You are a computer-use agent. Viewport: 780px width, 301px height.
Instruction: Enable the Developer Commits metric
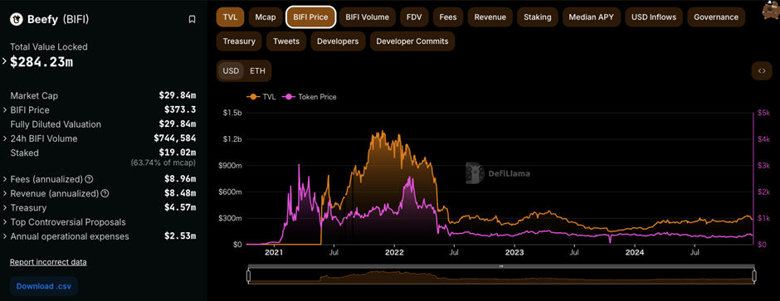[x=412, y=41]
